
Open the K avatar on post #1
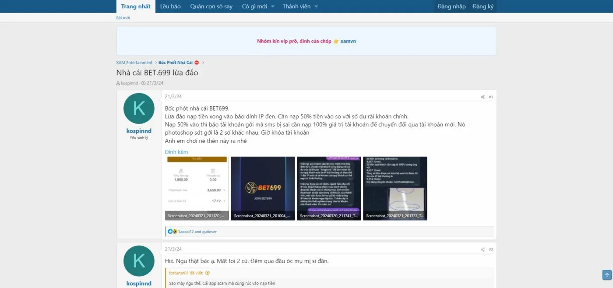[x=139, y=108]
